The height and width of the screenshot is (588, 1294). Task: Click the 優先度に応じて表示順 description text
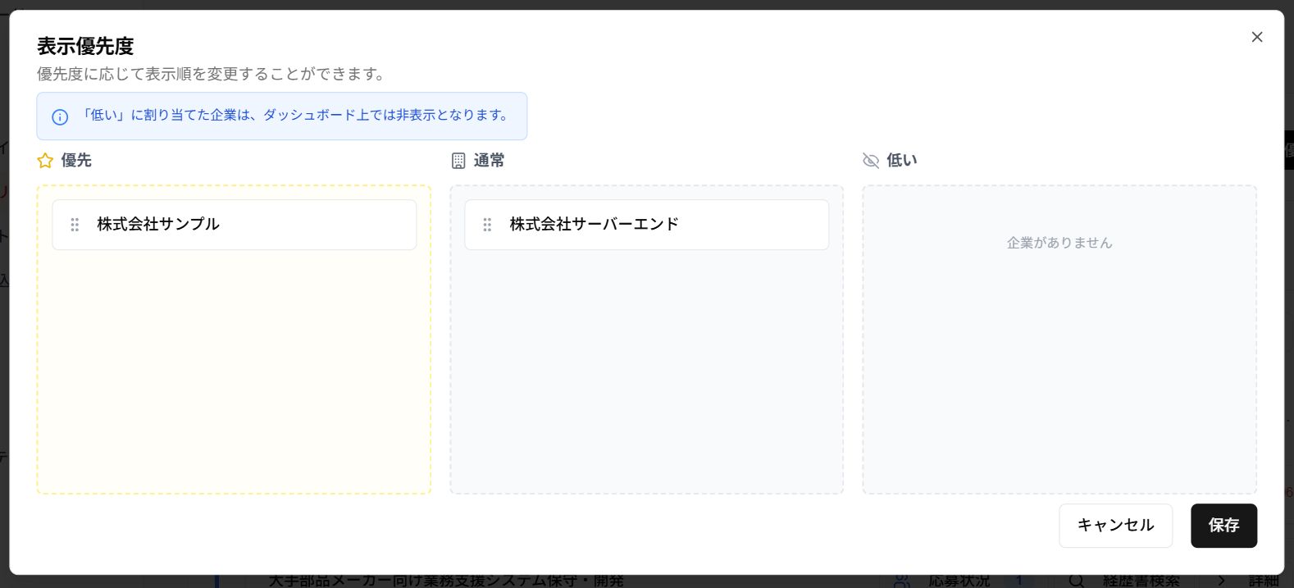212,74
